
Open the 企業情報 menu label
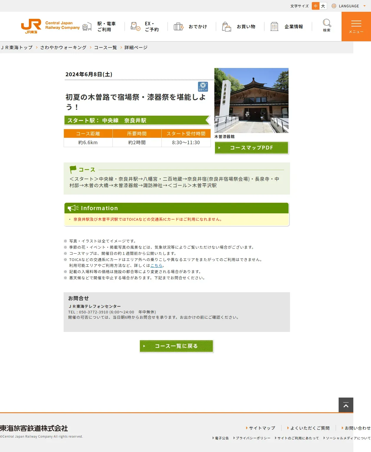[294, 26]
